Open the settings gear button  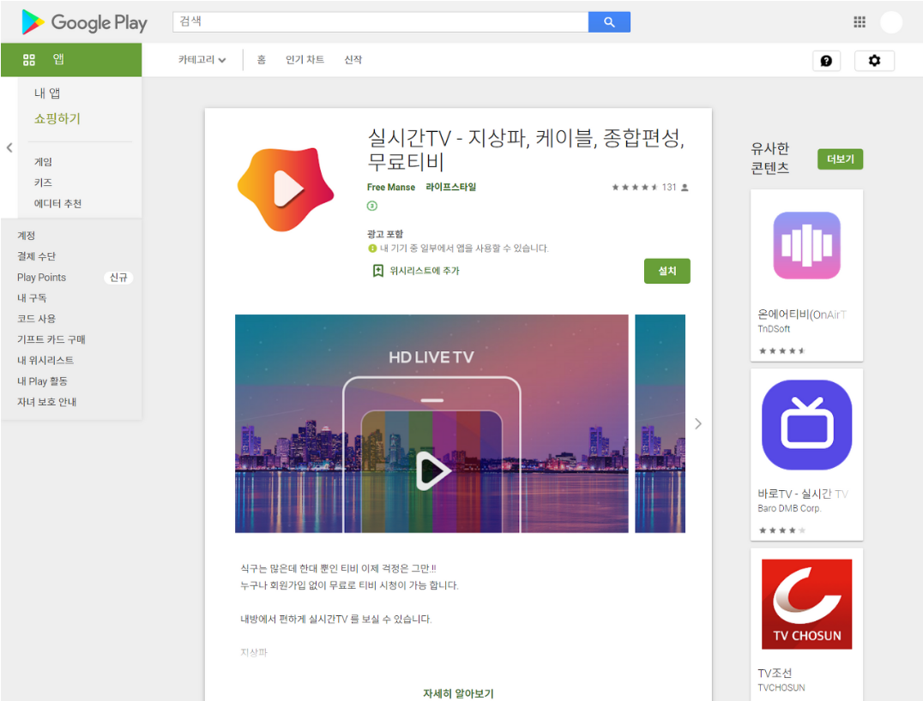coord(874,61)
